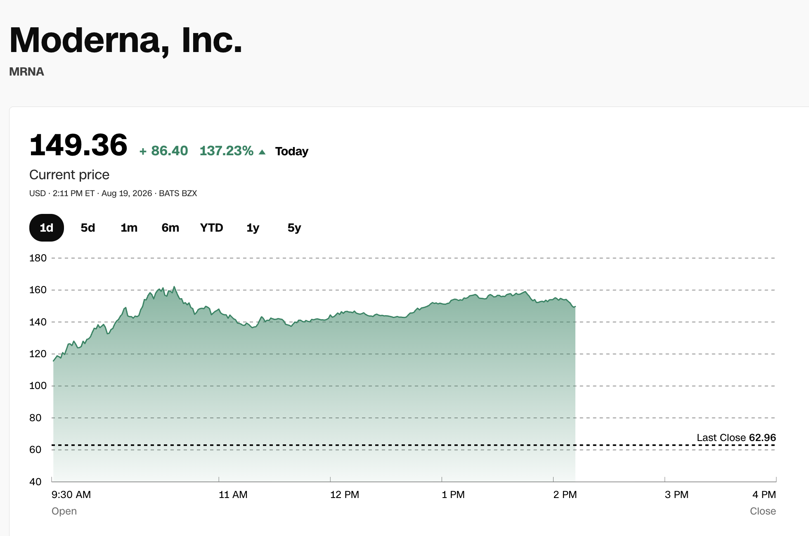Click the current price 149.36
The image size is (809, 536).
78,145
